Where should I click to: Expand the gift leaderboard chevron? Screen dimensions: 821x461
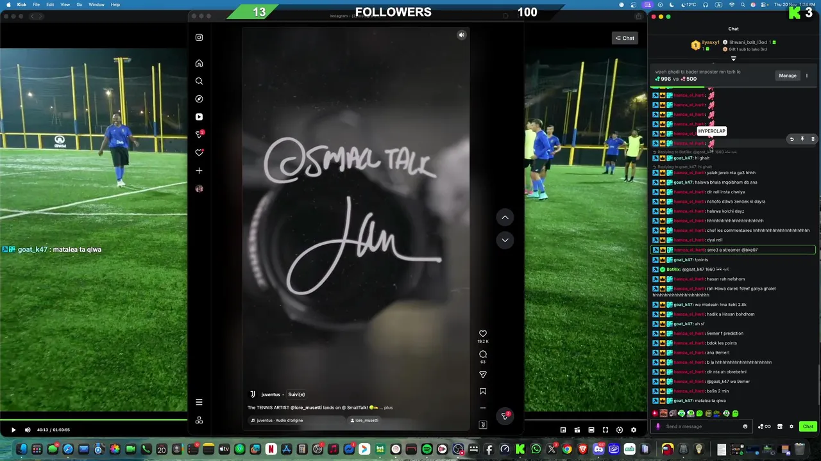click(x=734, y=58)
